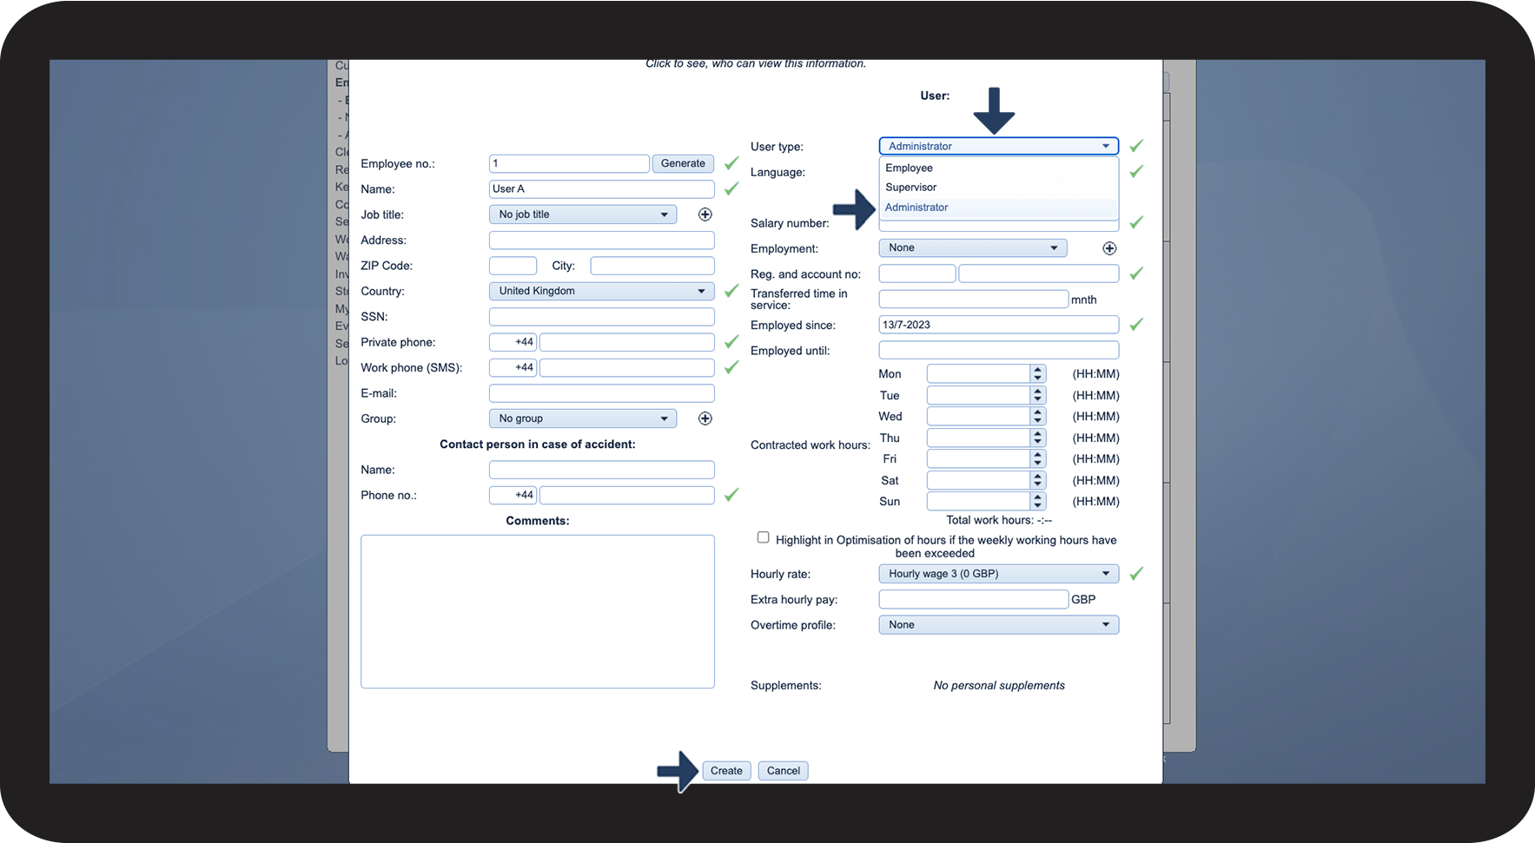Open the Country dropdown showing United Kingdom
Screen dimensions: 1535x843
click(x=601, y=291)
